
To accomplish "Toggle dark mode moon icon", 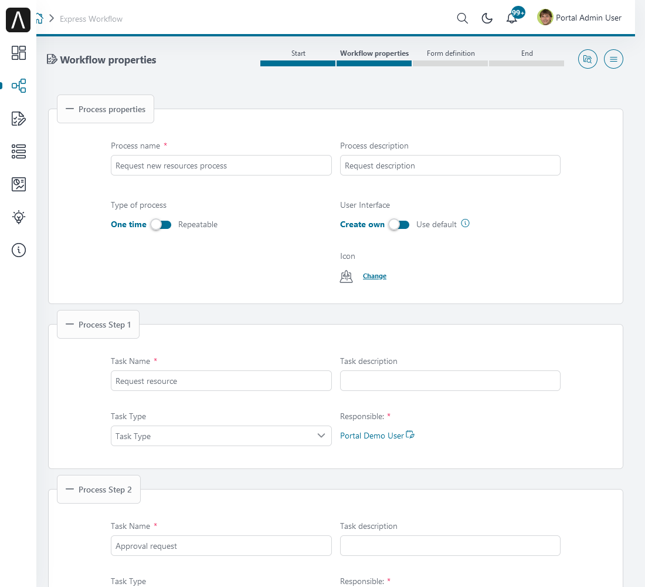I will tap(487, 18).
